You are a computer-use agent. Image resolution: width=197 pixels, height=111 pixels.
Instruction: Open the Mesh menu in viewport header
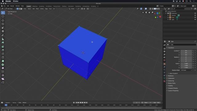[x=37, y=9]
